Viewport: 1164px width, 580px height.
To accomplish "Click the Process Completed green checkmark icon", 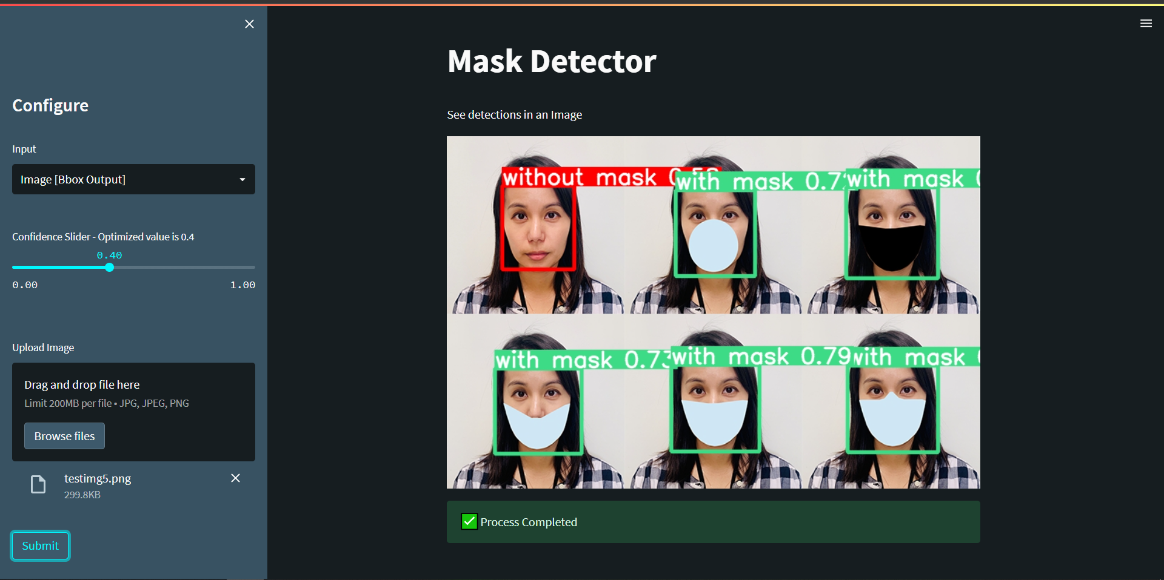I will [468, 521].
